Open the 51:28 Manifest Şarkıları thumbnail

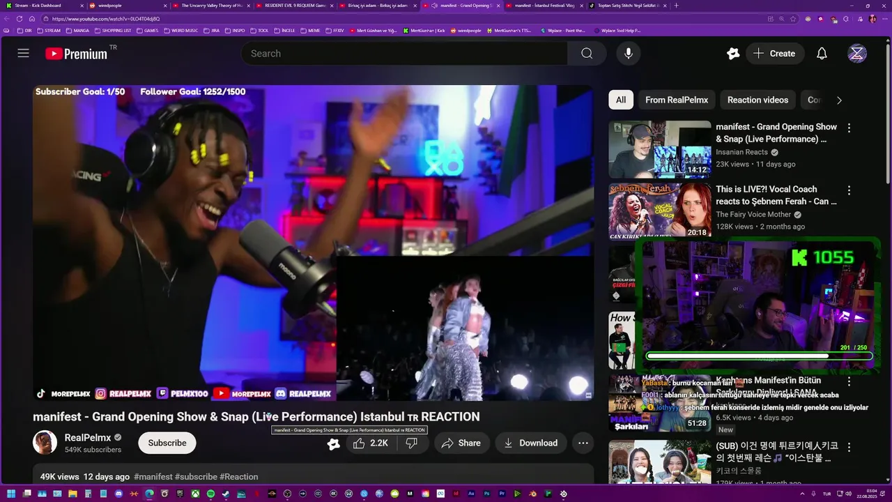point(660,403)
